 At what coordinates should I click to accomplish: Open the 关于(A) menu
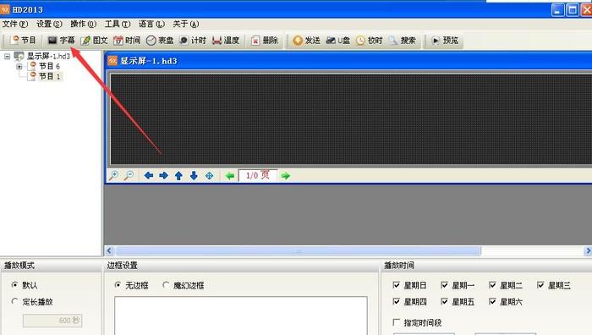point(186,24)
